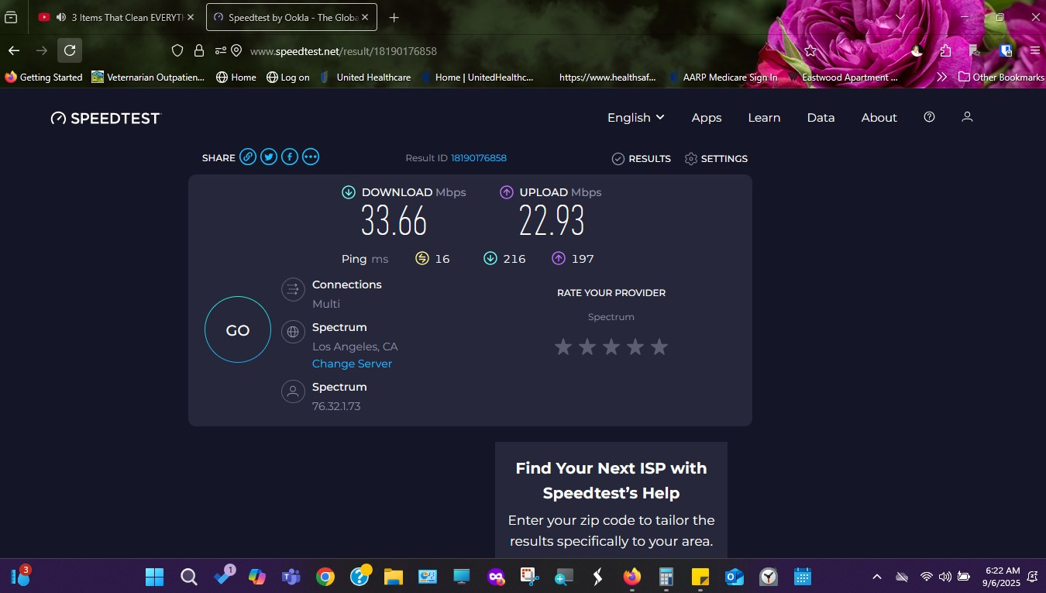Screen dimensions: 1046x593
Task: Rate Spectrum three stars (third star)
Action: (x=611, y=346)
